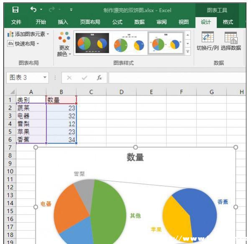Click 选择数据 button
Viewport: 251px width, 244px height.
point(231,41)
